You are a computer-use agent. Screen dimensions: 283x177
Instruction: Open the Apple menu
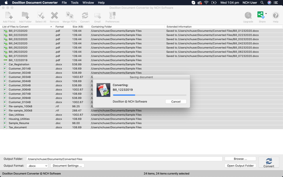pyautogui.click(x=6, y=3)
